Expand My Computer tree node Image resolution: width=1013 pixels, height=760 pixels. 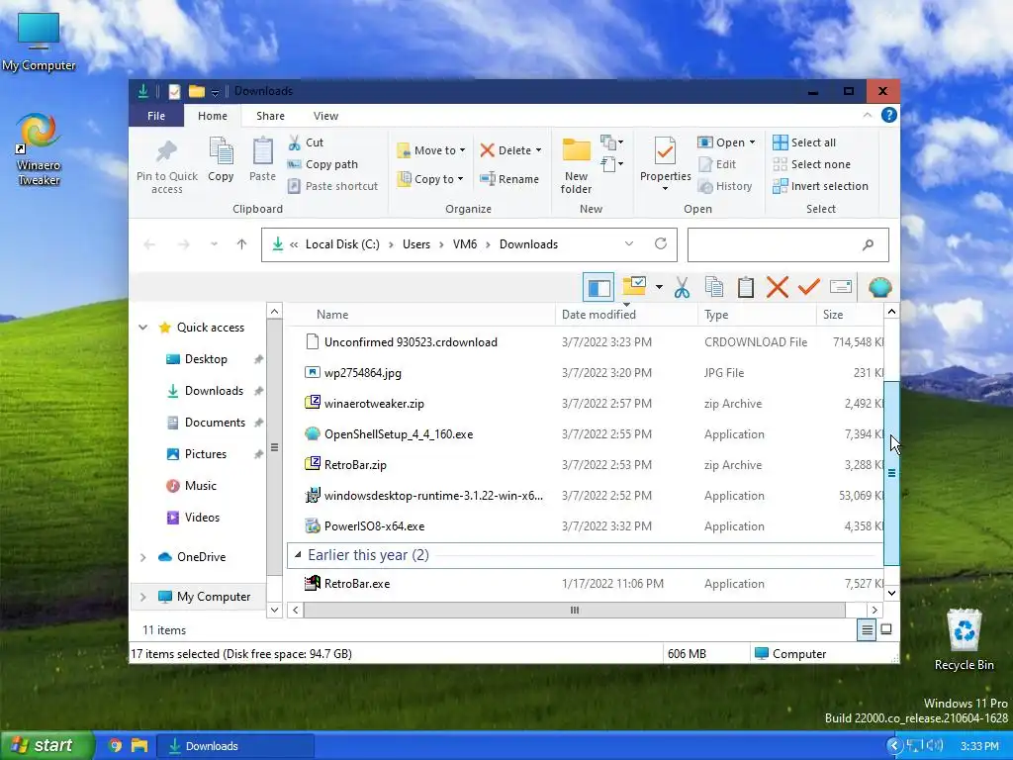pyautogui.click(x=142, y=597)
